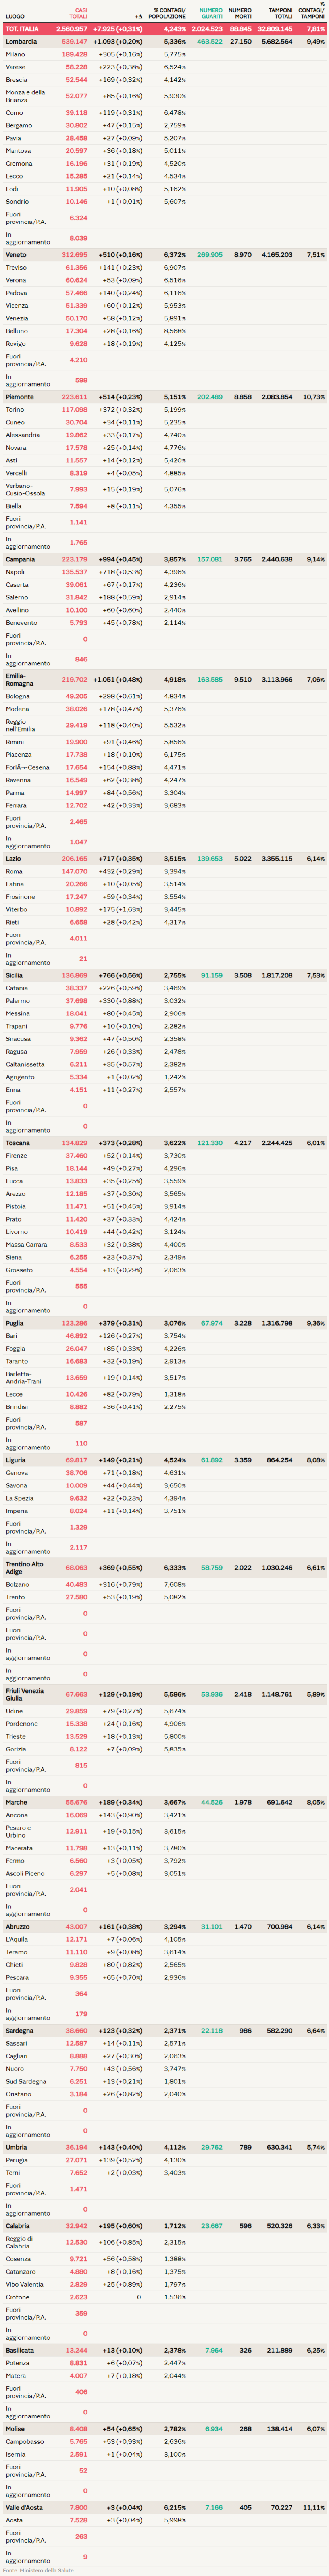The image size is (329, 2576).
Task: Sort by Numero Morti column header
Action: pos(240,13)
